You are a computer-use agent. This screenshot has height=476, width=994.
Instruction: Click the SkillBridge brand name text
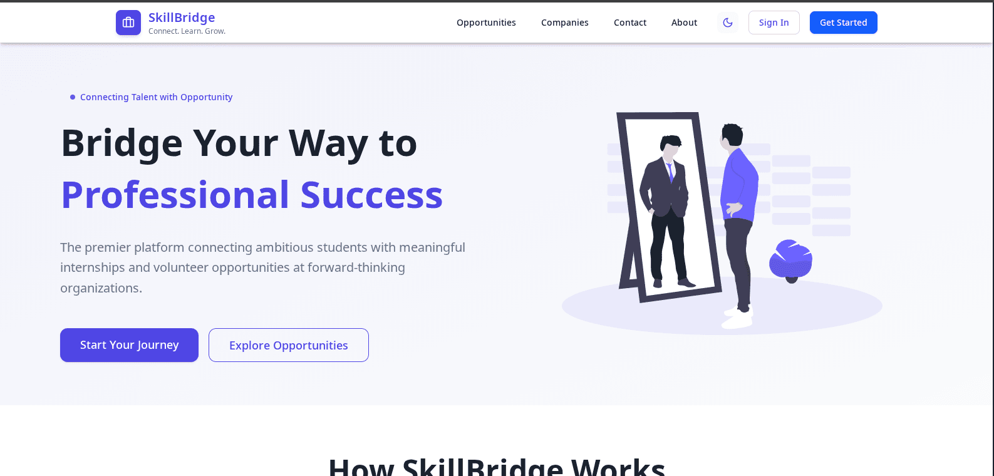tap(182, 18)
